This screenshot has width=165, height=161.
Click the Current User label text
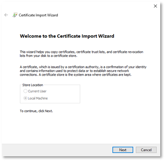(x=37, y=91)
